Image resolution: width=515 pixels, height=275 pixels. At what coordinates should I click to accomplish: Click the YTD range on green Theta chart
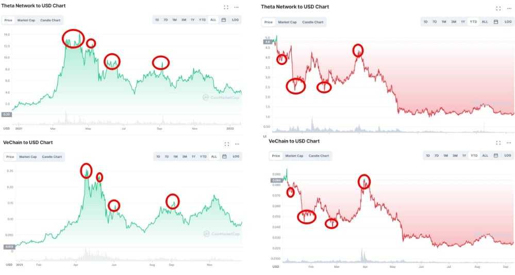202,20
